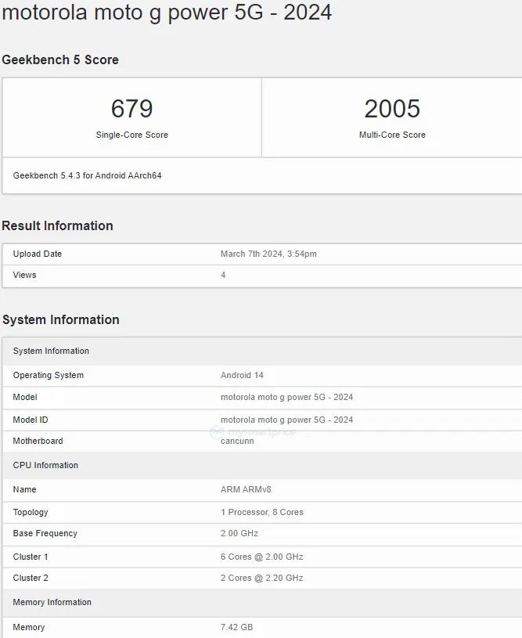The height and width of the screenshot is (638, 522).
Task: Click the Model row label
Action: click(x=25, y=397)
